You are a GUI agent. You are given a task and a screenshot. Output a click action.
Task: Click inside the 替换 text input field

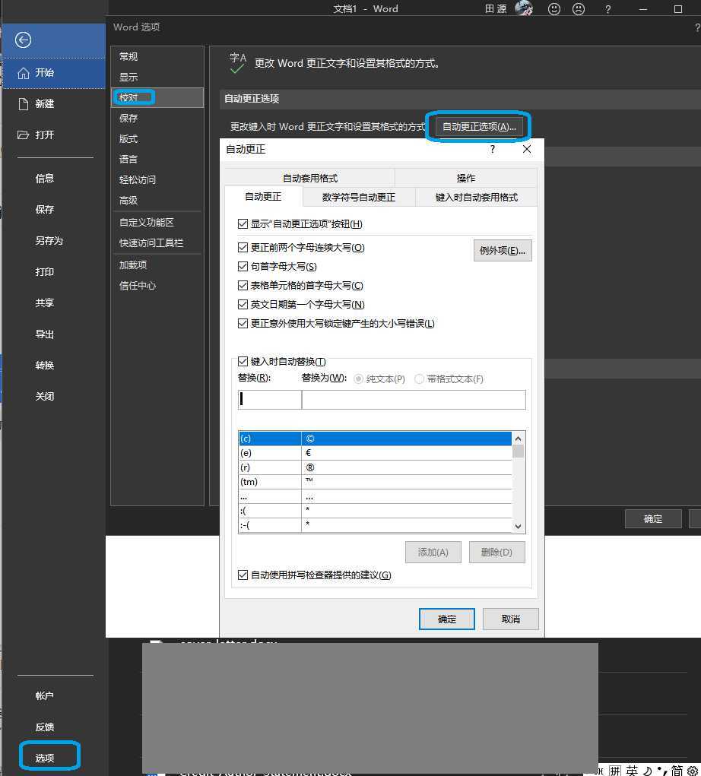(270, 399)
